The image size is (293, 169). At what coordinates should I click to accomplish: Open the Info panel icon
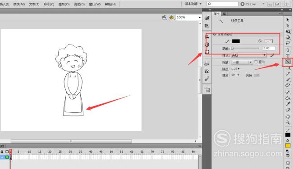(207, 44)
